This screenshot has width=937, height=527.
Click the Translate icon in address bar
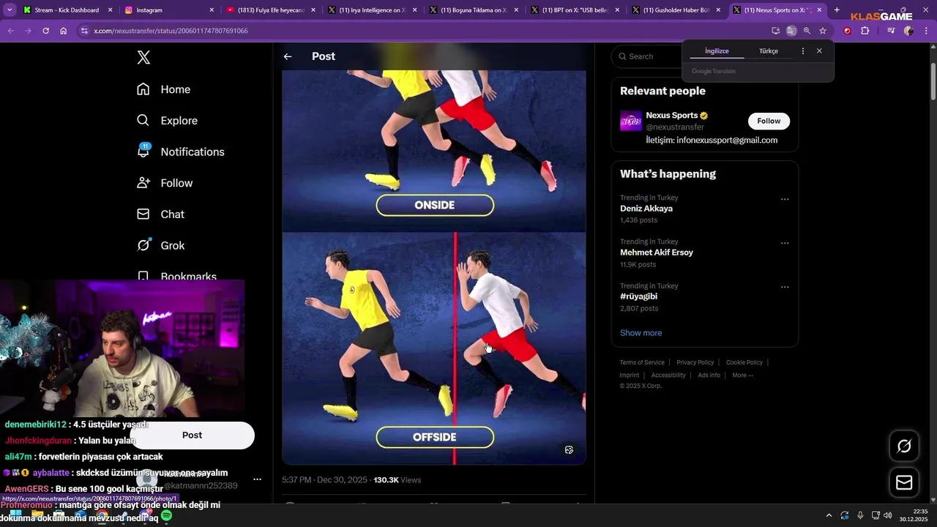[791, 31]
